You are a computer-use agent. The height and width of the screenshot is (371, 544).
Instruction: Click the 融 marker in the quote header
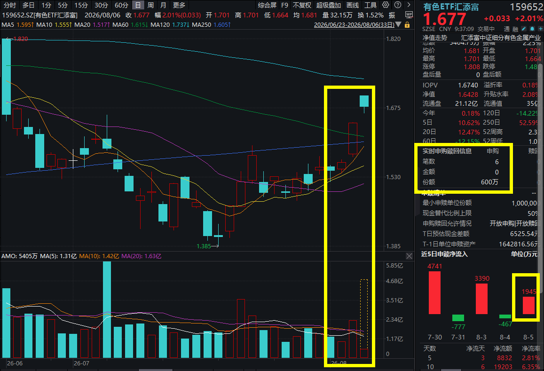tap(515, 29)
